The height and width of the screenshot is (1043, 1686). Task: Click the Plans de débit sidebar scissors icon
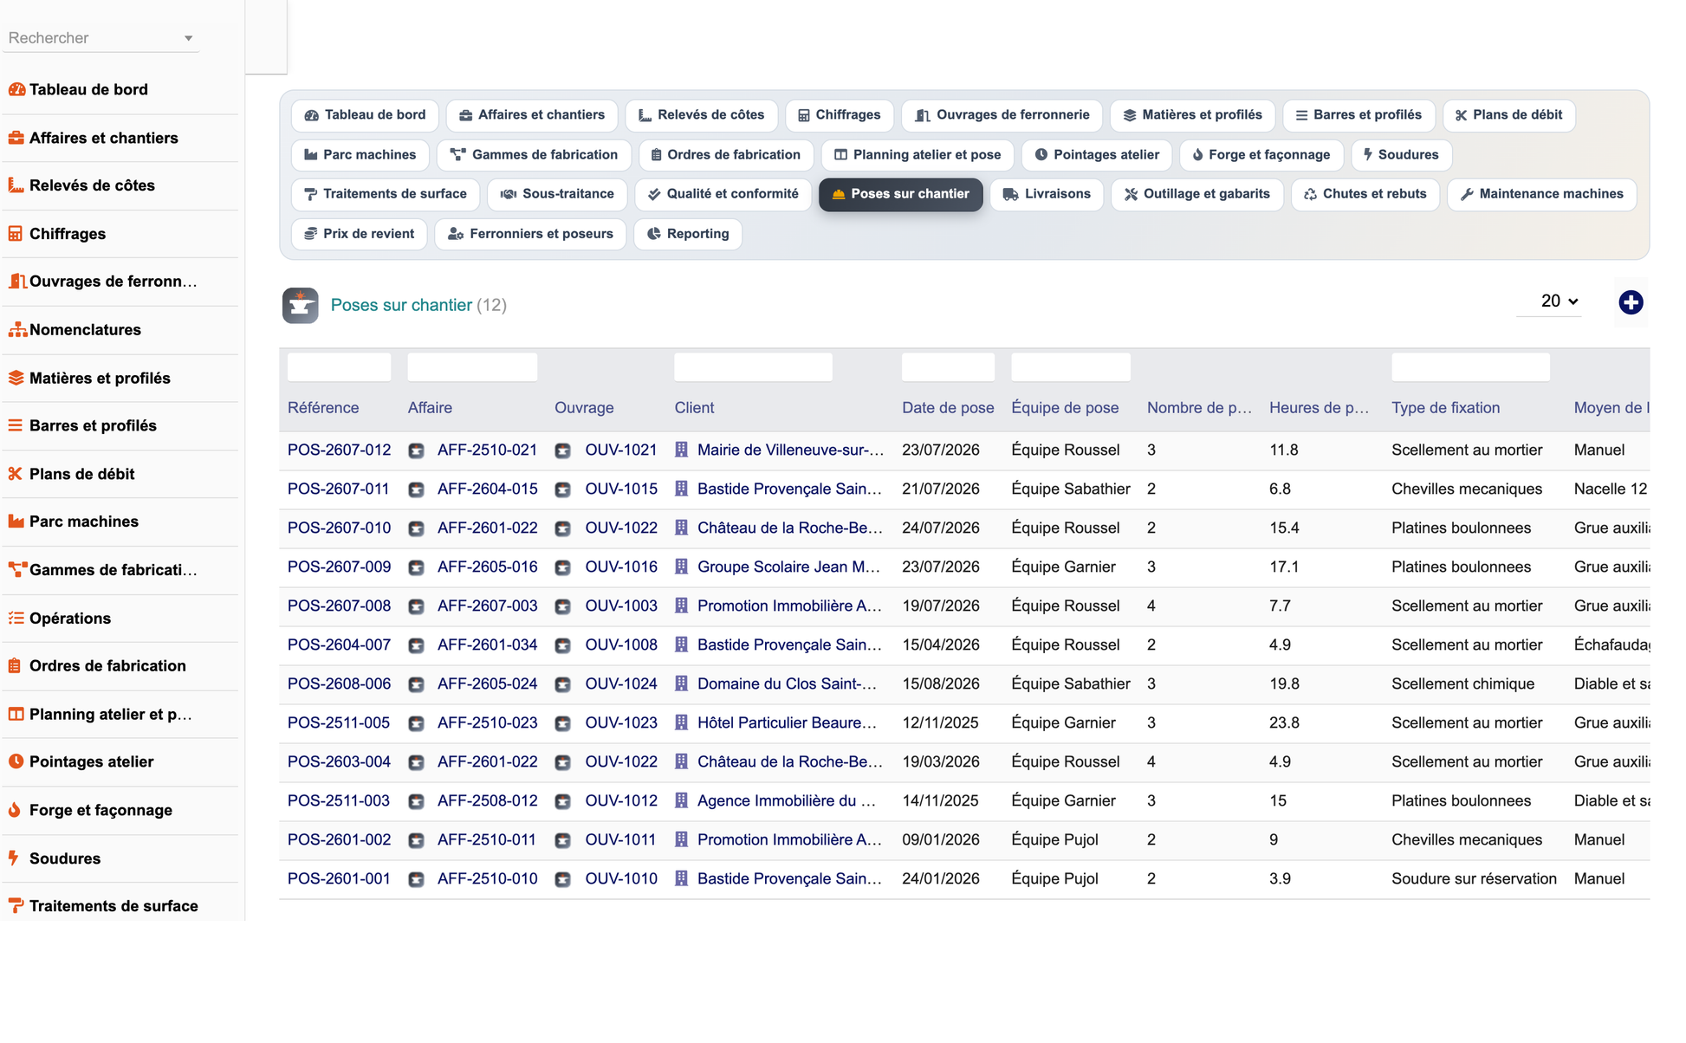[x=16, y=474]
